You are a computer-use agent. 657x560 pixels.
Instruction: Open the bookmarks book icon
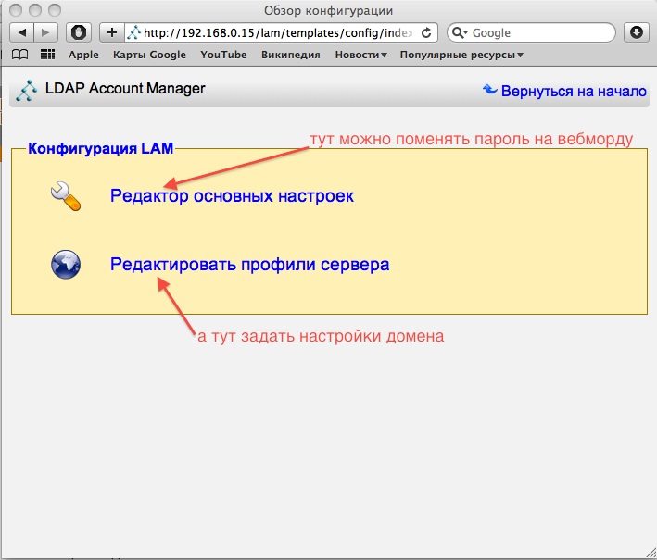(x=19, y=55)
